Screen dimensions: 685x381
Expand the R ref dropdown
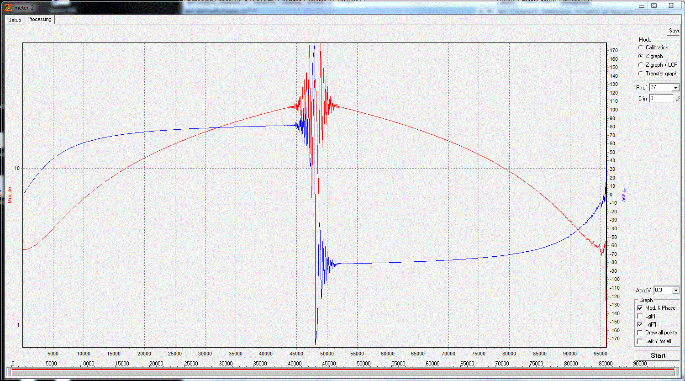[675, 87]
